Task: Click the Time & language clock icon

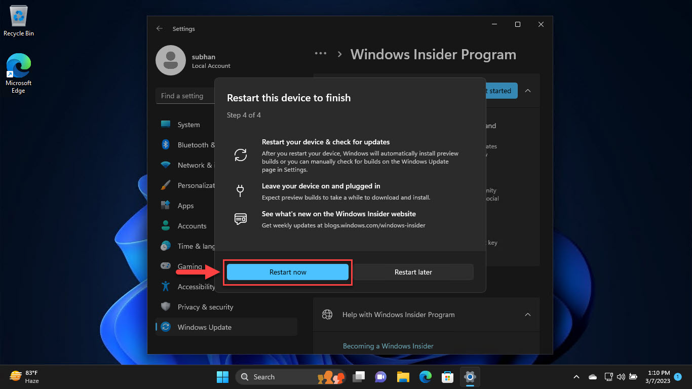Action: pyautogui.click(x=165, y=246)
